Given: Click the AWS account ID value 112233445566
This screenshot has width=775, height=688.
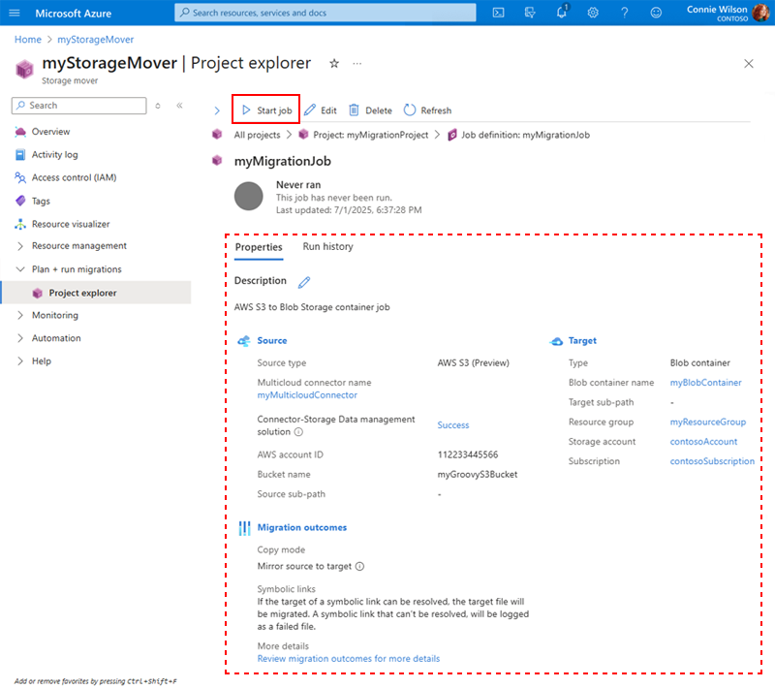Looking at the screenshot, I should (x=468, y=454).
